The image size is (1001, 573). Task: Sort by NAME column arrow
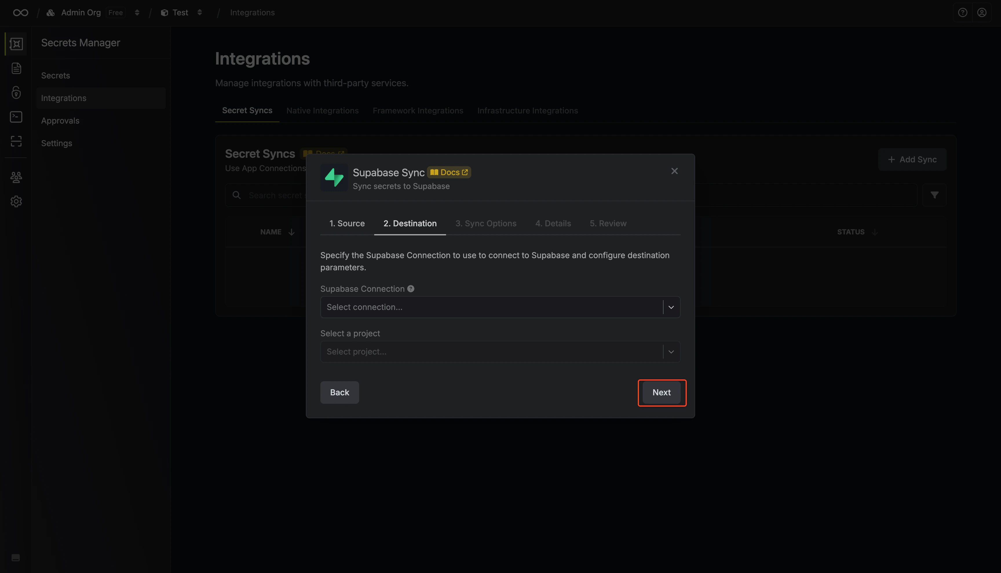(x=291, y=232)
